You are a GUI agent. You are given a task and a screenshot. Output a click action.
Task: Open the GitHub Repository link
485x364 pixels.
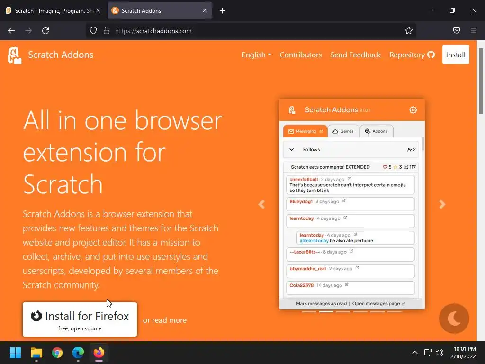pyautogui.click(x=412, y=55)
